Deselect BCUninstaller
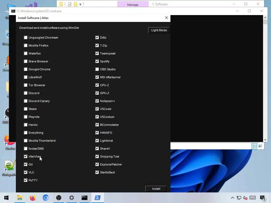Image resolution: width=271 pixels, height=203 pixels. [x=97, y=125]
